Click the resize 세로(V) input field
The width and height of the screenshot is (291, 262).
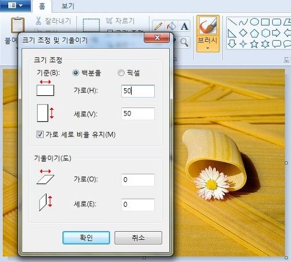(138, 113)
